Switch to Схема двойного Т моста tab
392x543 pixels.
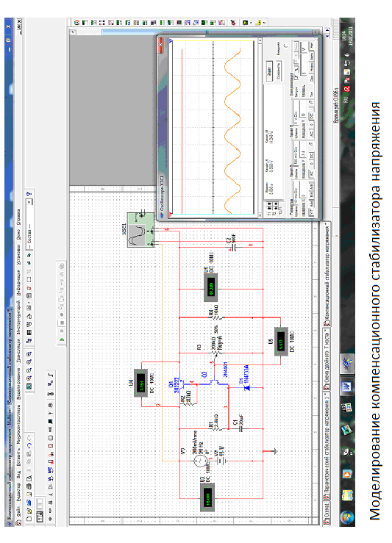[327, 359]
